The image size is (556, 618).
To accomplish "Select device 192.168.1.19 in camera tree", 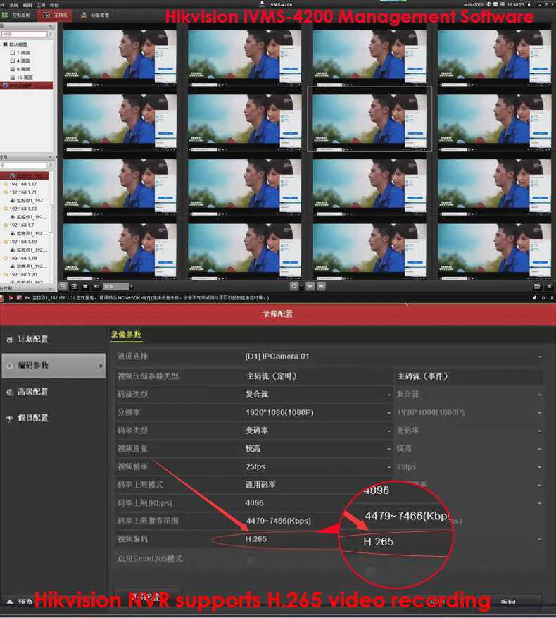I will click(x=23, y=242).
